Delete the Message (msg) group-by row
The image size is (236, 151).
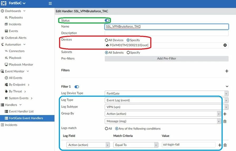(225, 121)
